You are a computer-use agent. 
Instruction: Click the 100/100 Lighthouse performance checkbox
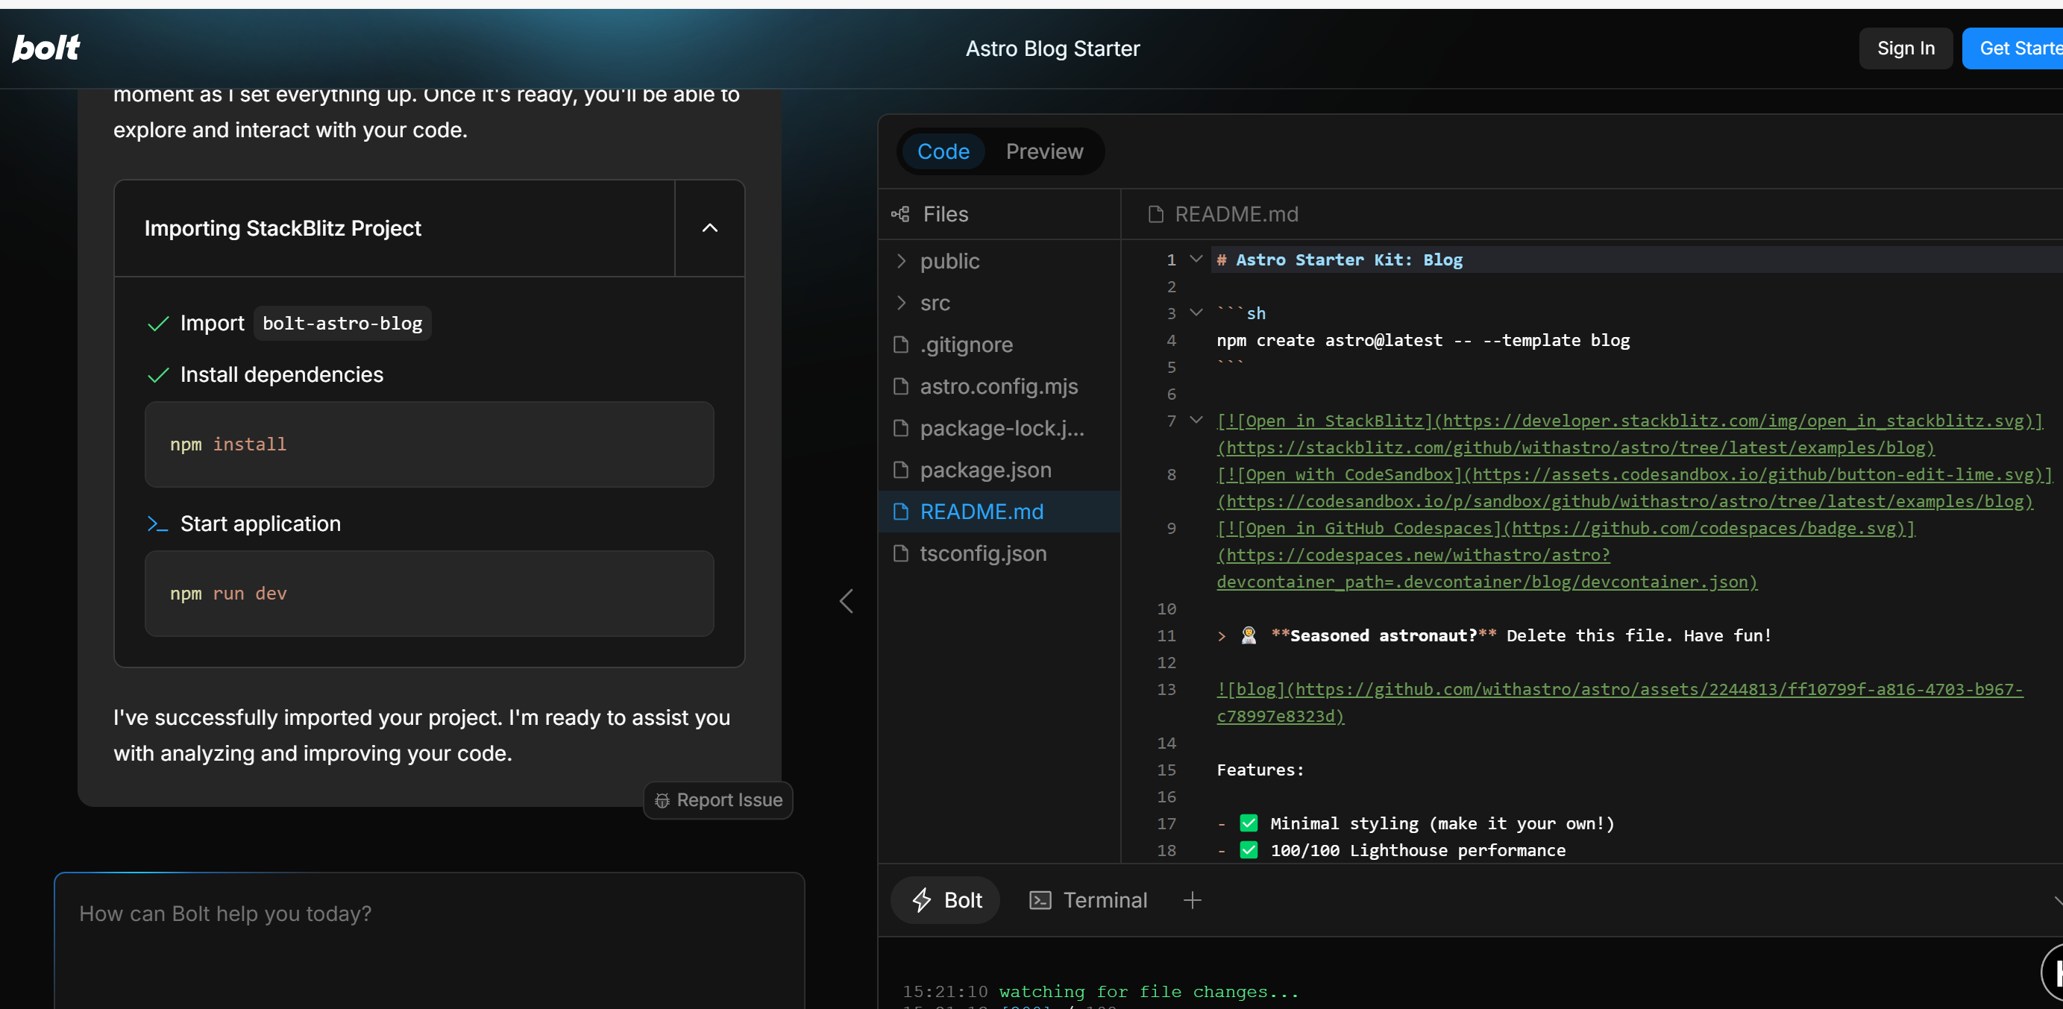pos(1248,850)
